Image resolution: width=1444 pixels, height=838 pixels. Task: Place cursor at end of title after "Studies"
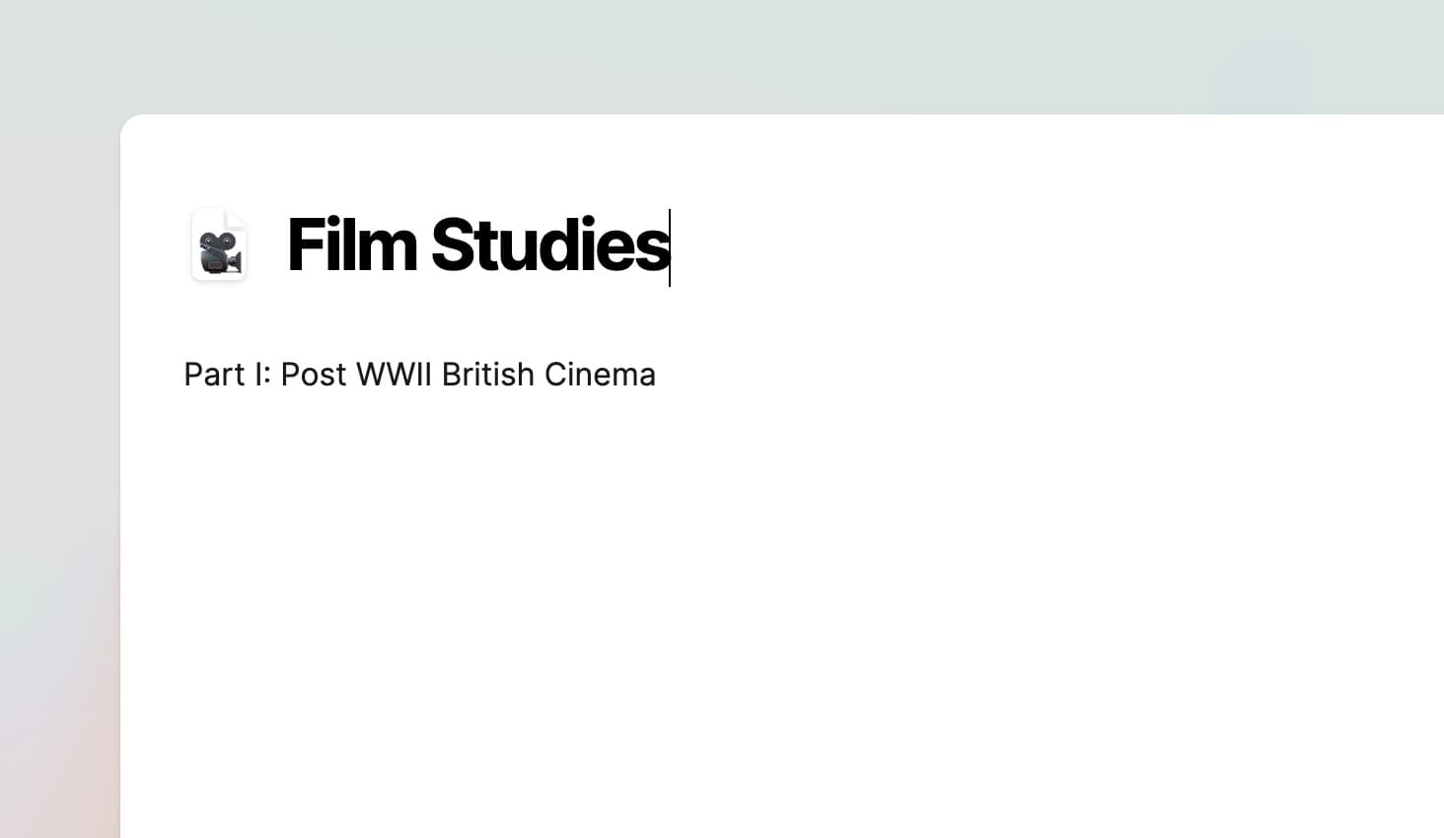[670, 246]
